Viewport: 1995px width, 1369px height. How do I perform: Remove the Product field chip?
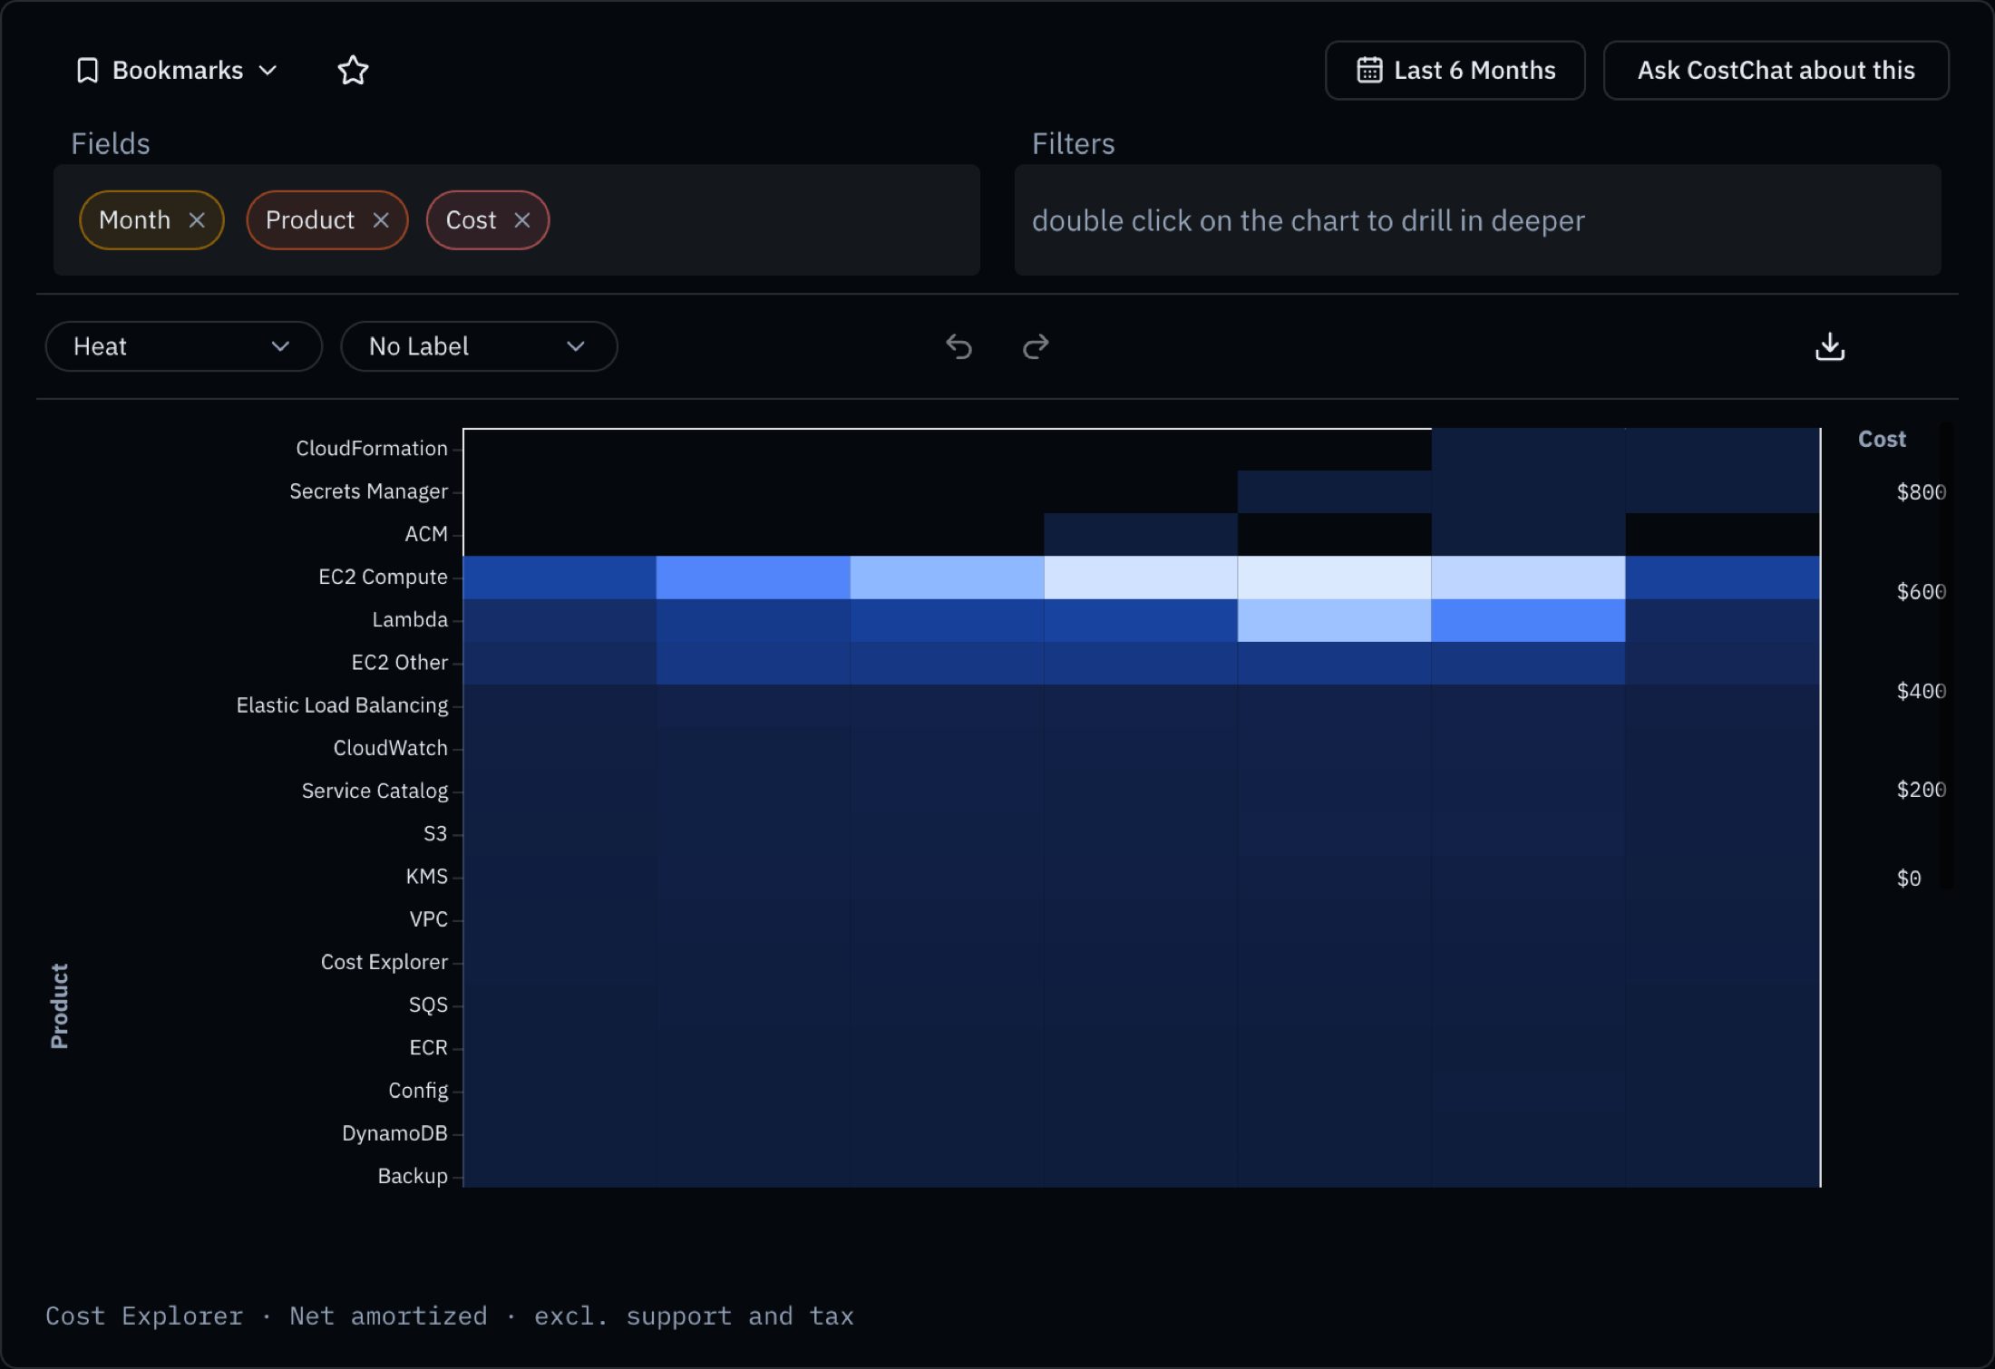point(381,220)
